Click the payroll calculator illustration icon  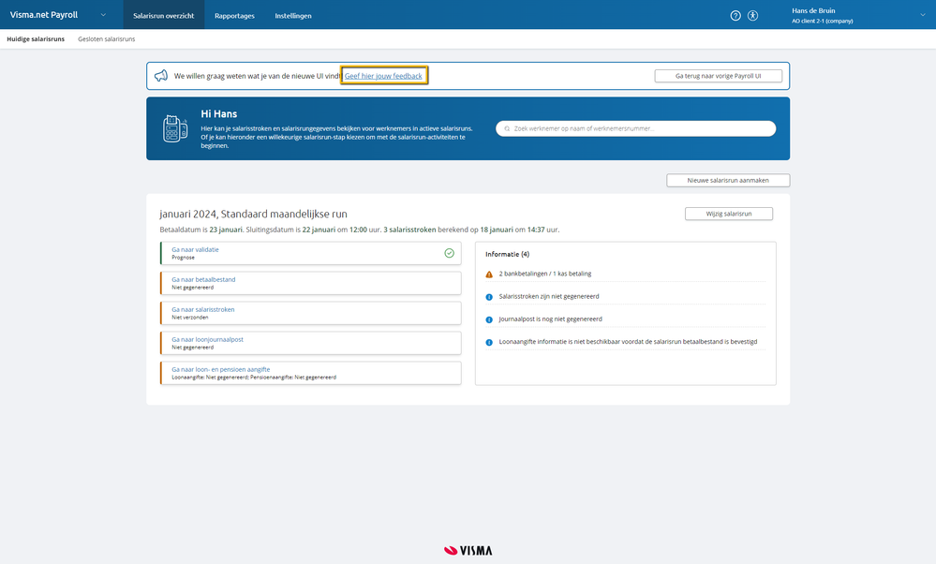click(175, 128)
